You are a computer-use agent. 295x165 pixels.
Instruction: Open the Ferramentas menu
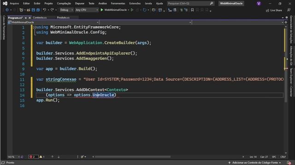point(118,3)
